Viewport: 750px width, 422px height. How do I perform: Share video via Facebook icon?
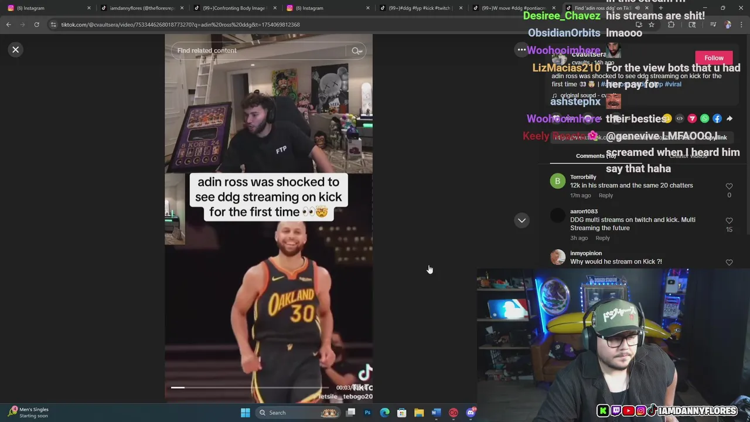[717, 119]
